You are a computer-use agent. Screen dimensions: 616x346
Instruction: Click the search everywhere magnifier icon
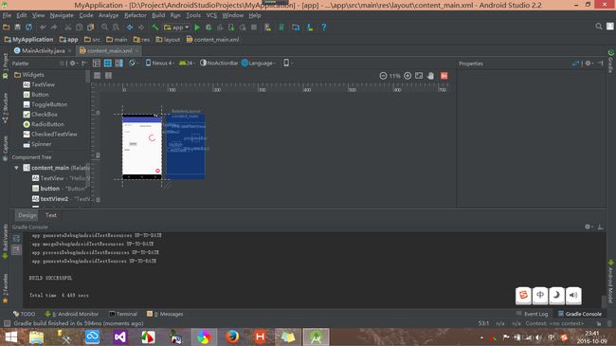(599, 27)
